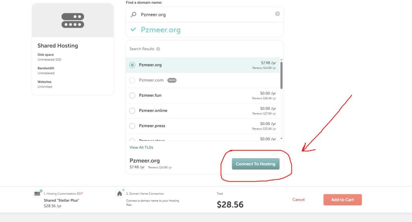Click the green checkmark beside Pzmeer.org
The image size is (412, 222).
point(134,30)
